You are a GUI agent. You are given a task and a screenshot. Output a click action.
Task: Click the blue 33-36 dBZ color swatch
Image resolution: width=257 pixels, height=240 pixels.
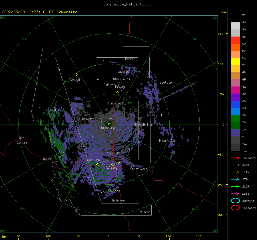coord(235,104)
